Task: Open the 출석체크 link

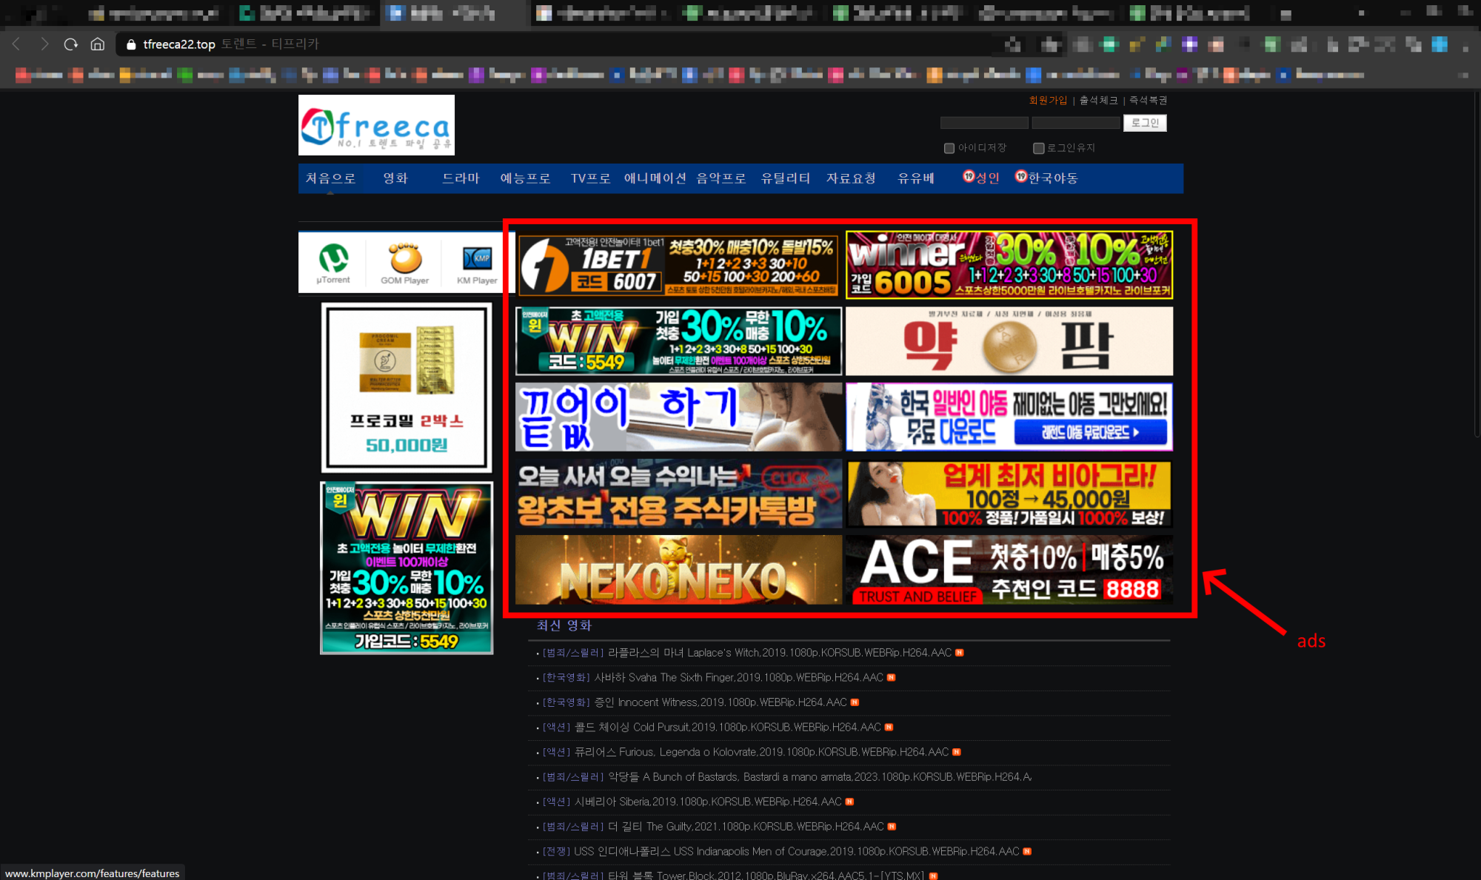Action: pos(1098,100)
